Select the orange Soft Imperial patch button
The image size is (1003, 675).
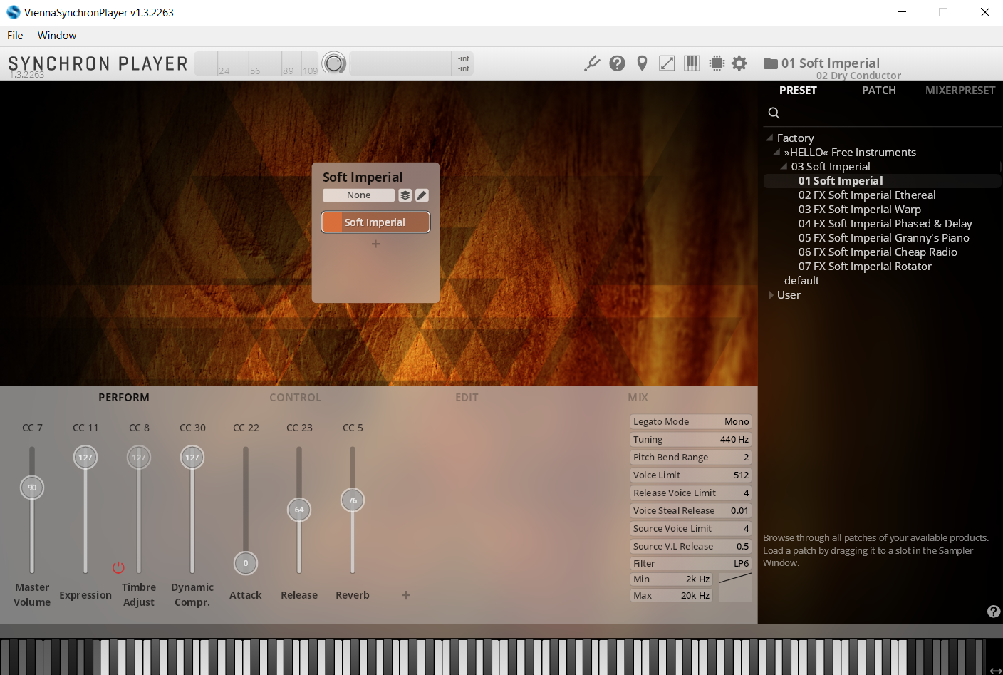click(x=376, y=222)
